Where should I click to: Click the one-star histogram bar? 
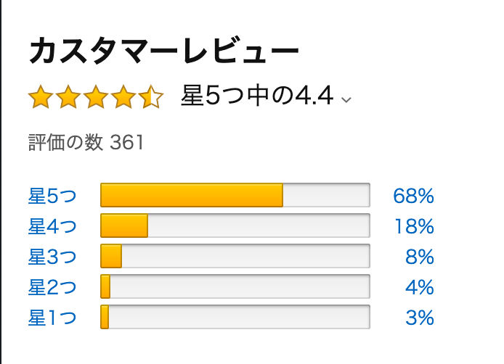click(x=235, y=317)
